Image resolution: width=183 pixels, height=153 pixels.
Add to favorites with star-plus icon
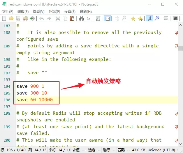[140, 18]
